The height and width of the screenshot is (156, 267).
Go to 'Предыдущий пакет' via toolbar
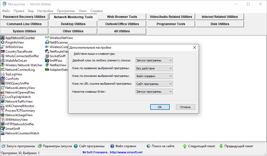pos(236,146)
